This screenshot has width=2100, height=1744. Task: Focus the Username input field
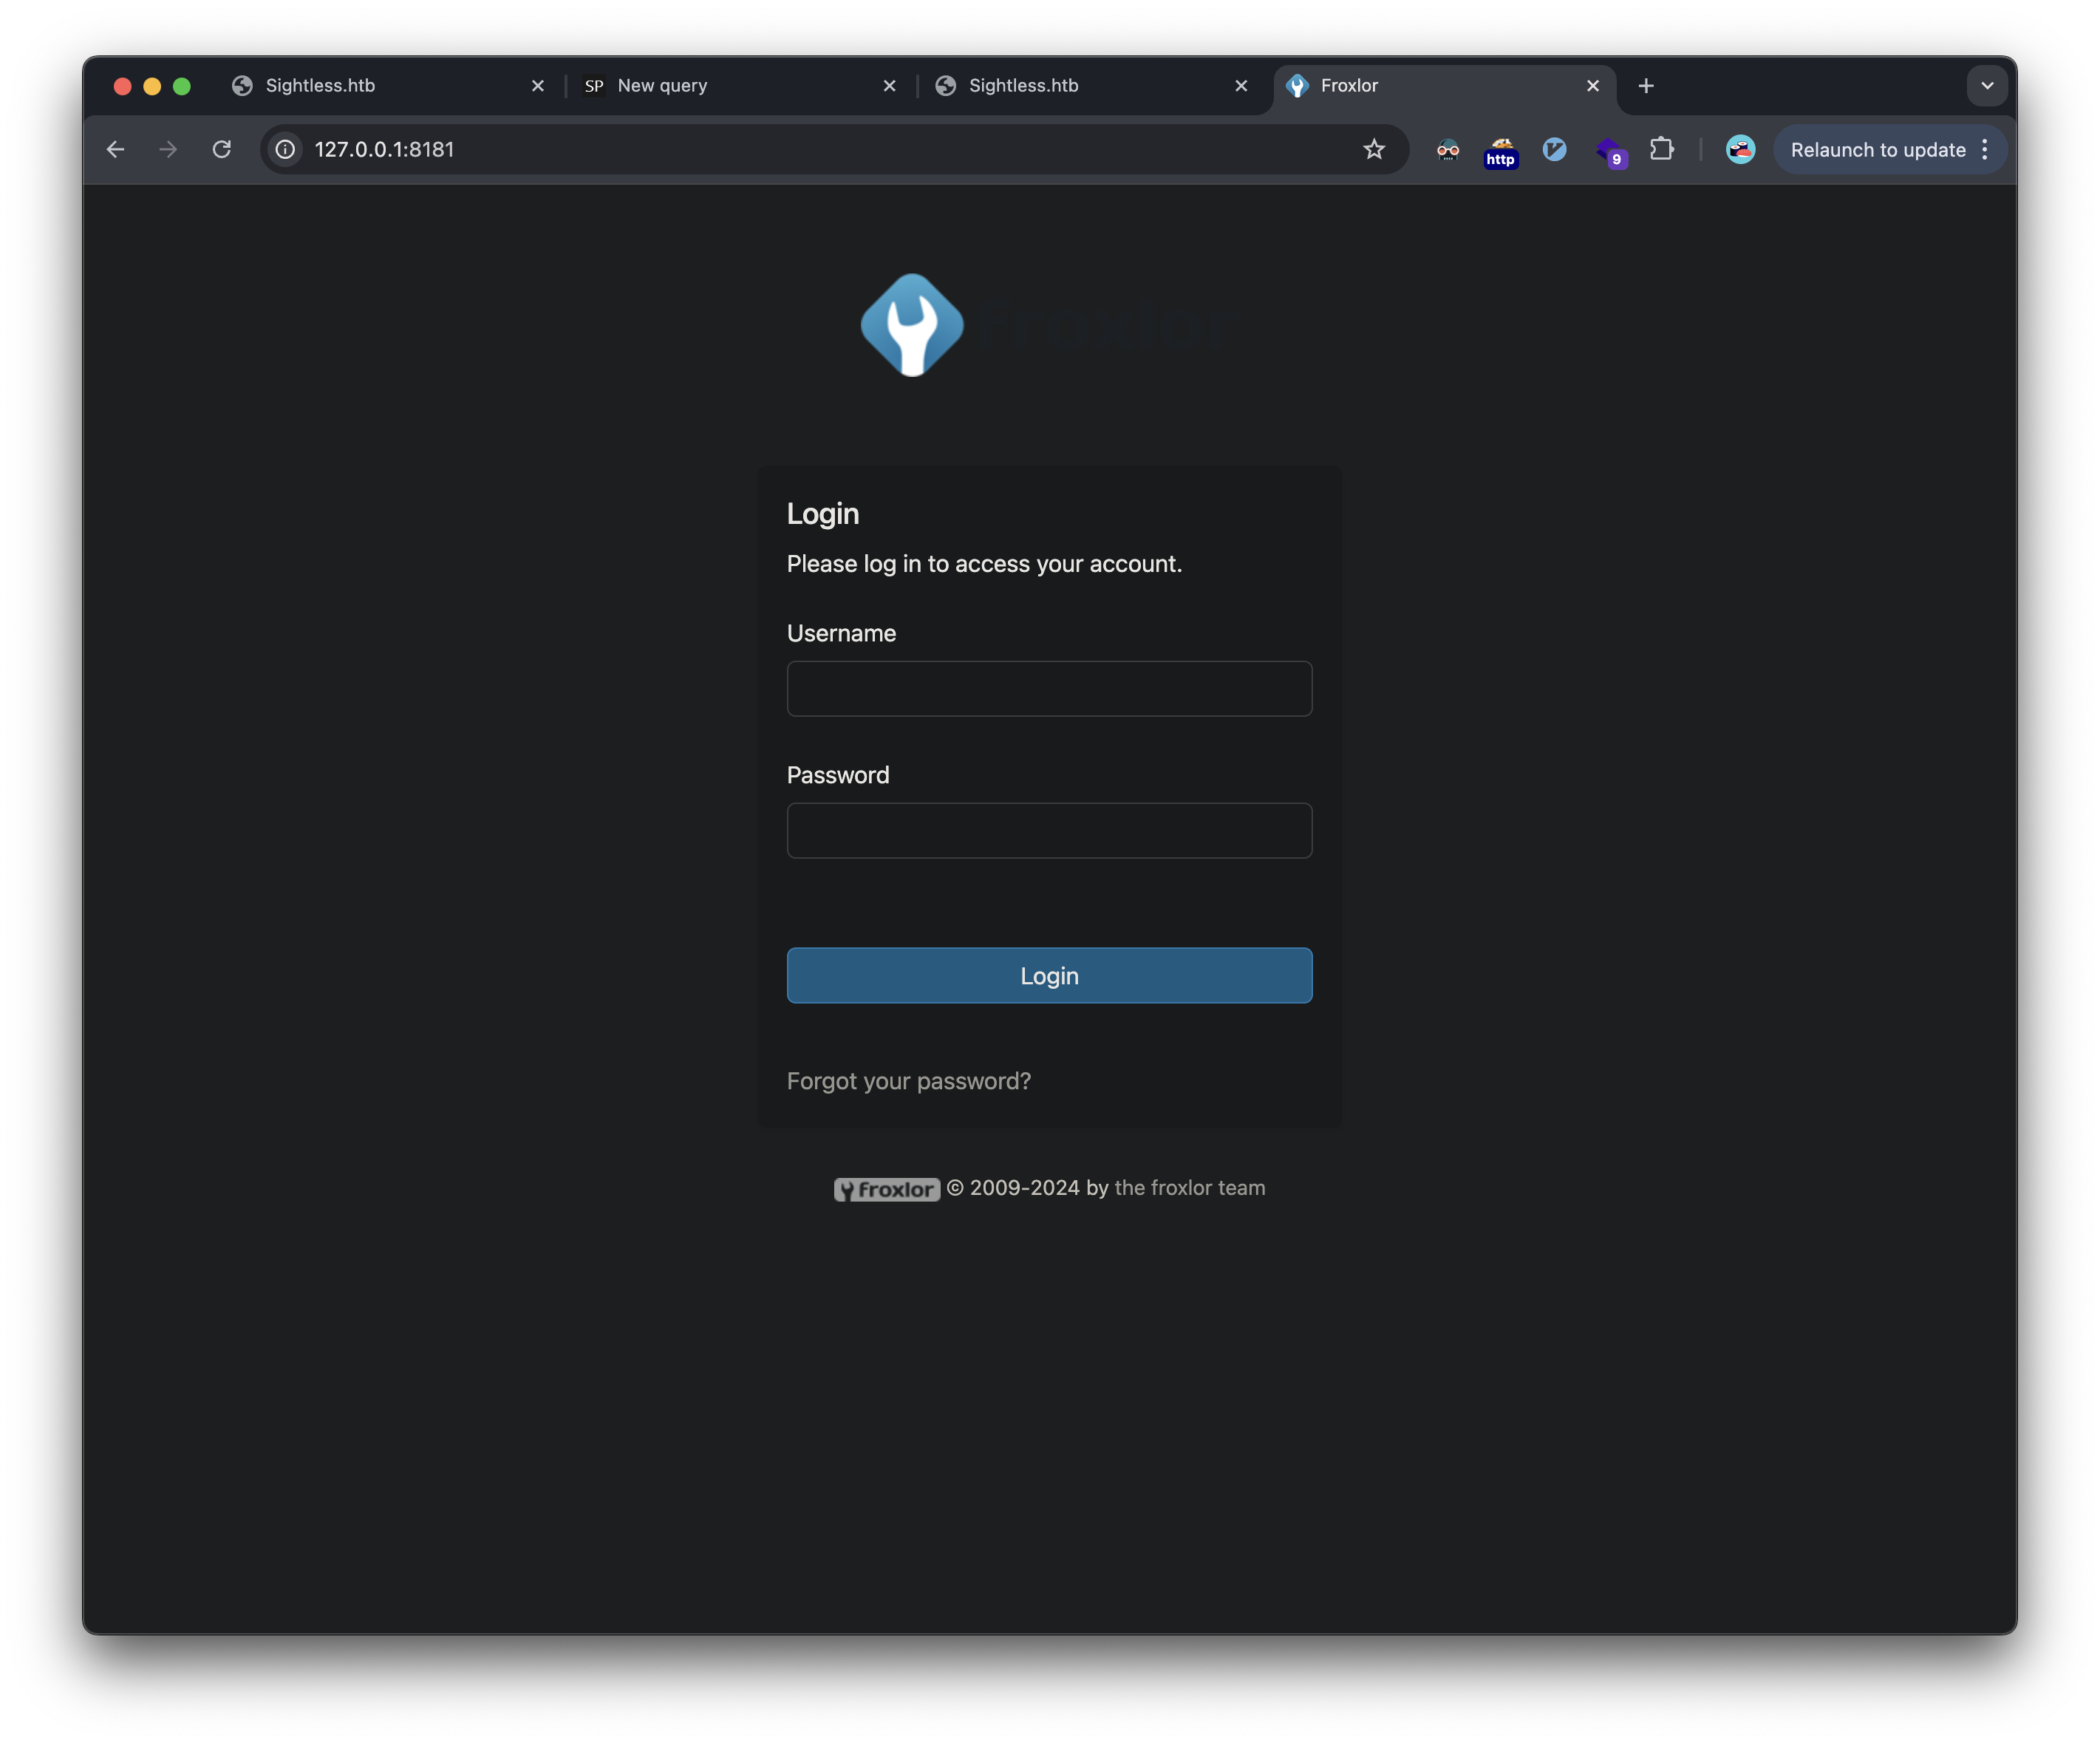pyautogui.click(x=1049, y=689)
